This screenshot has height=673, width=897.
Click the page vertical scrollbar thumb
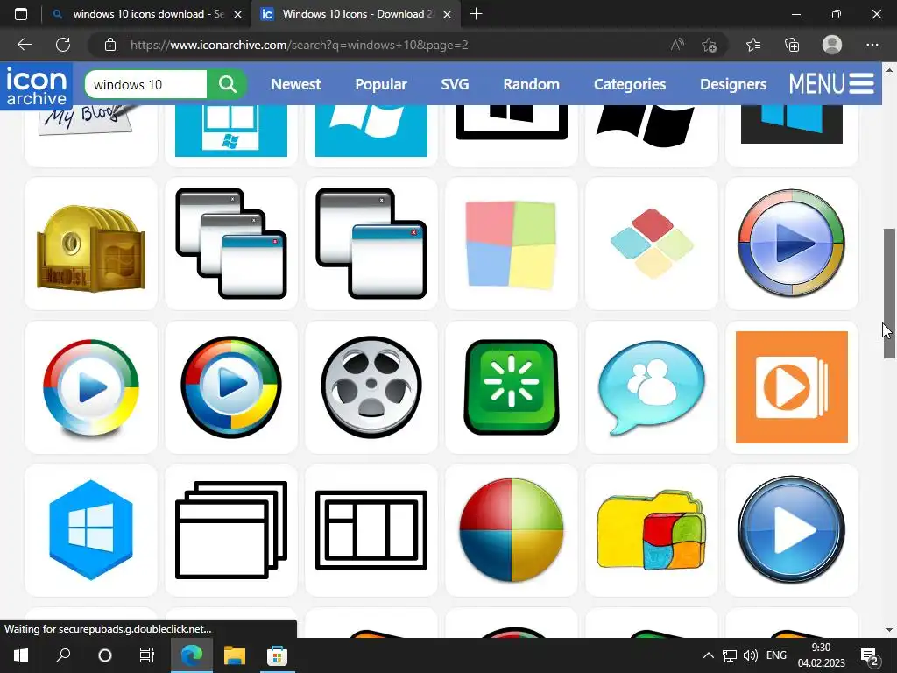pyautogui.click(x=889, y=294)
